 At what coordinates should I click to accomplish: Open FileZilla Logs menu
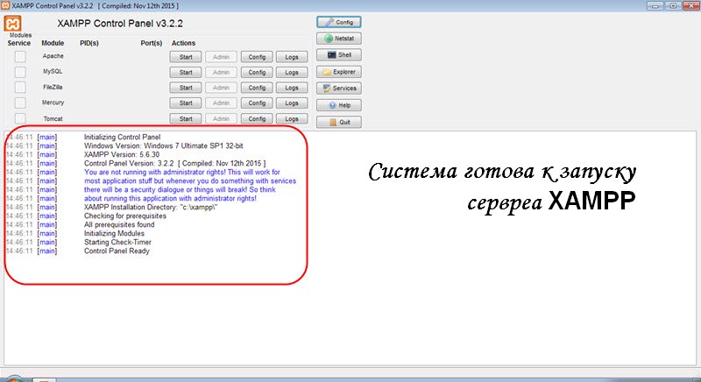coord(292,88)
